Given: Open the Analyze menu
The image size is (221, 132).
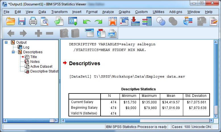Looking at the screenshot, I should click(108, 12).
